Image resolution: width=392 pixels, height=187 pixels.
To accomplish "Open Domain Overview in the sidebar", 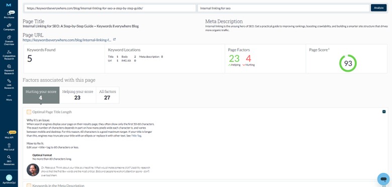I will pos(9,40).
